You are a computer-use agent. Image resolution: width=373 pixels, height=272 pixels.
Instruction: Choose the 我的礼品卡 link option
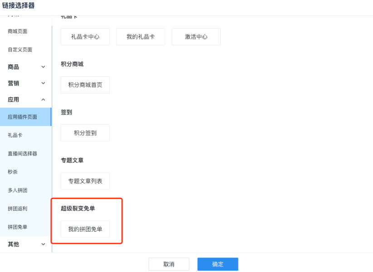[x=140, y=37]
